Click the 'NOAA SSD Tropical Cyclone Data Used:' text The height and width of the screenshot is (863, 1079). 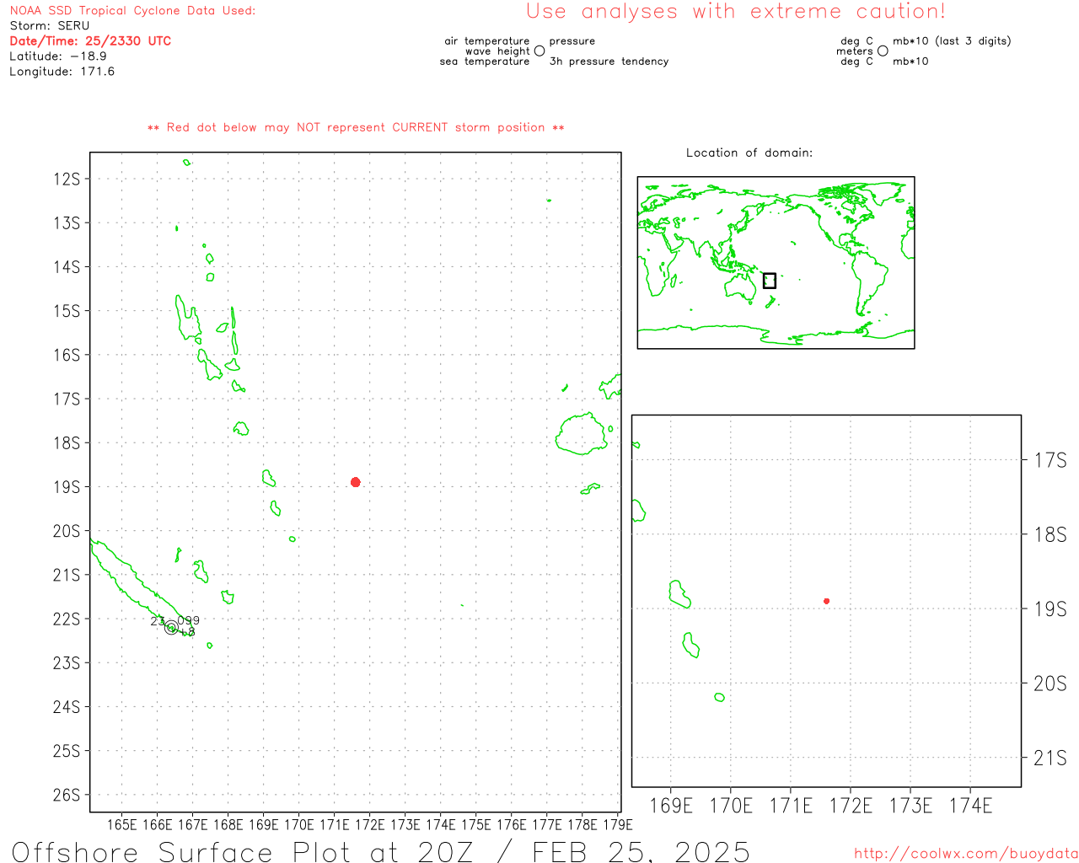pyautogui.click(x=132, y=11)
